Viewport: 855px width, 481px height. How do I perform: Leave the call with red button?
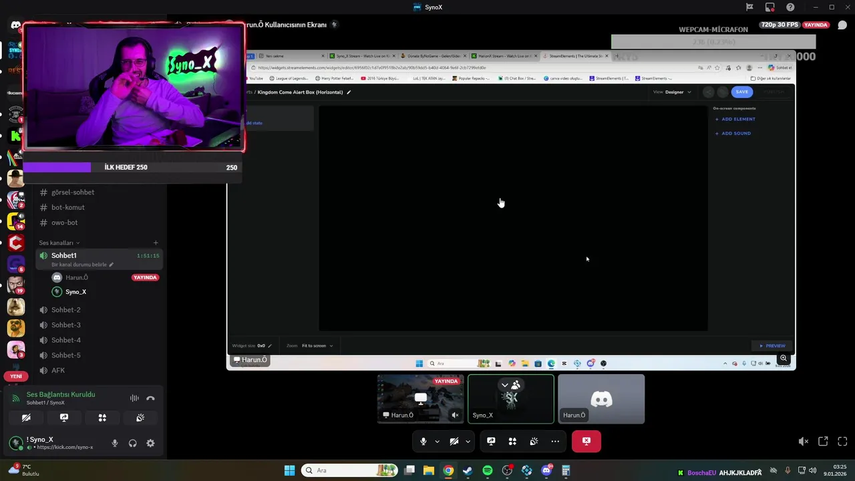[x=586, y=442]
